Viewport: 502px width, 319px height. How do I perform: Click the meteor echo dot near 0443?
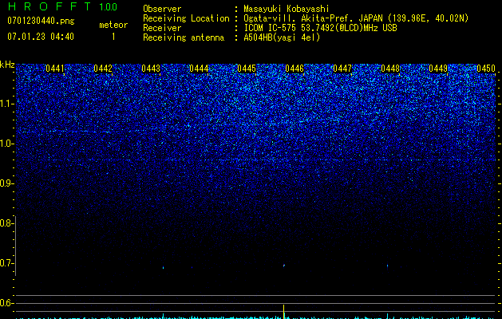164,267
